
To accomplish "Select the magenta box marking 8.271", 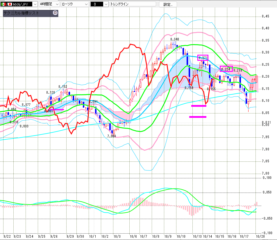I will pyautogui.click(x=203, y=58).
